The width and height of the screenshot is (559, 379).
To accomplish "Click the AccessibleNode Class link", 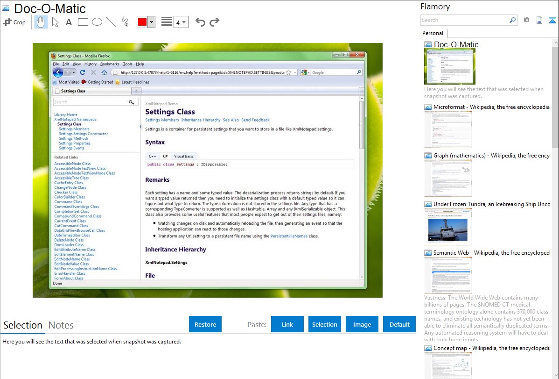I will [x=72, y=164].
